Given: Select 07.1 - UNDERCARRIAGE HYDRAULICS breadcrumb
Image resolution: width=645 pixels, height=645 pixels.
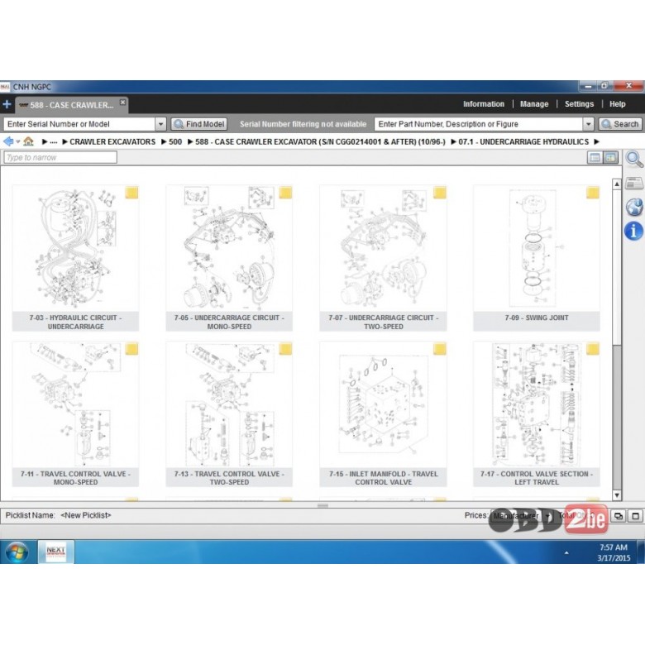Looking at the screenshot, I should pyautogui.click(x=523, y=142).
